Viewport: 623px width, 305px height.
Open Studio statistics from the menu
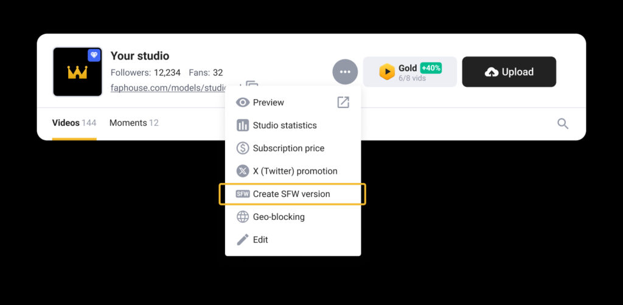pos(293,125)
